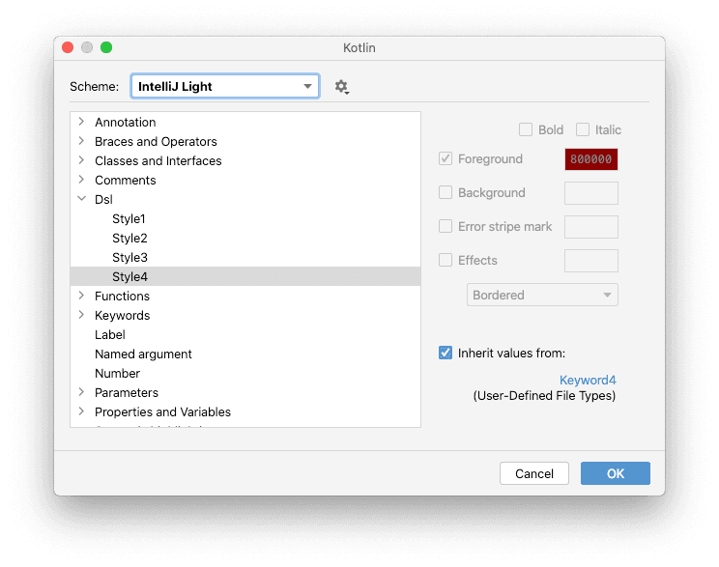Viewport: 719px width, 567px height.
Task: Expand the Keywords tree node
Action: (82, 315)
